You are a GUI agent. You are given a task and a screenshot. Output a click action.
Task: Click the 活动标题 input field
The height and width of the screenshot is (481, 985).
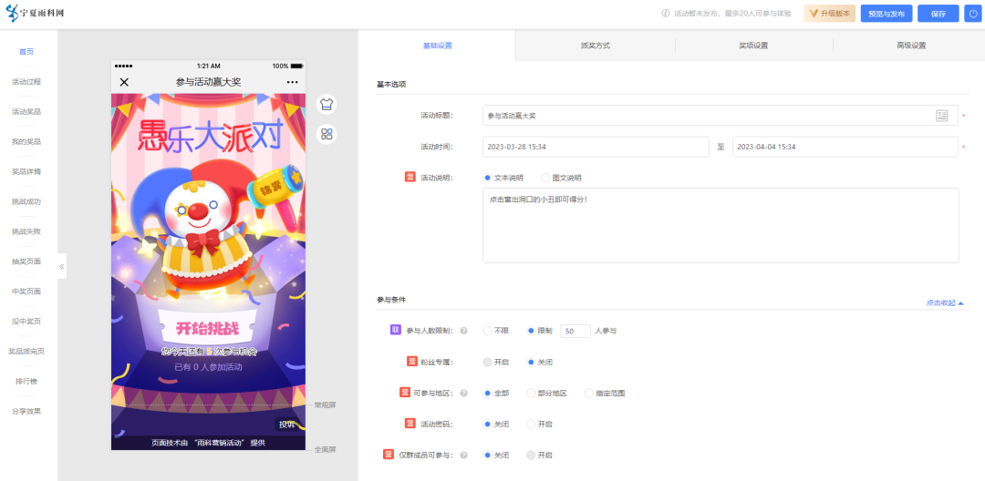click(x=720, y=116)
